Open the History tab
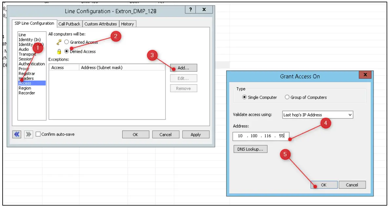Image resolution: width=389 pixels, height=207 pixels. (x=127, y=24)
